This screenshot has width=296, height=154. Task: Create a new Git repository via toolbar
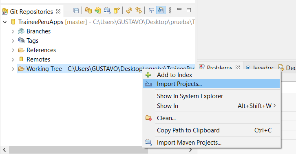(117, 10)
